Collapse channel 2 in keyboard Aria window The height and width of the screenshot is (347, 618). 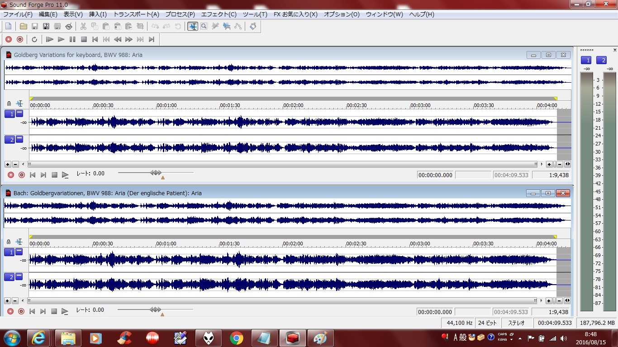[x=19, y=139]
